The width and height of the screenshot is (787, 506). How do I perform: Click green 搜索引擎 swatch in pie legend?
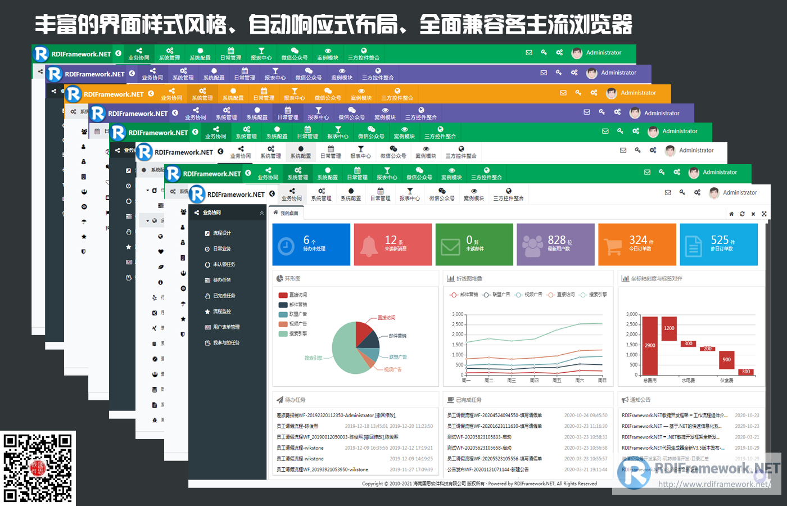click(283, 333)
